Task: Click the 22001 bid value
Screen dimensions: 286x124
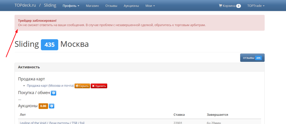Action: click(178, 123)
